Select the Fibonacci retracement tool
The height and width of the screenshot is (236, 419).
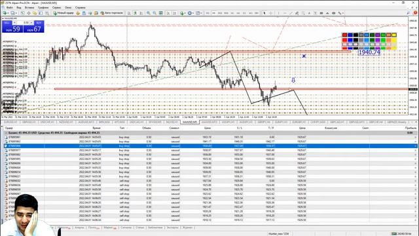coord(303,13)
